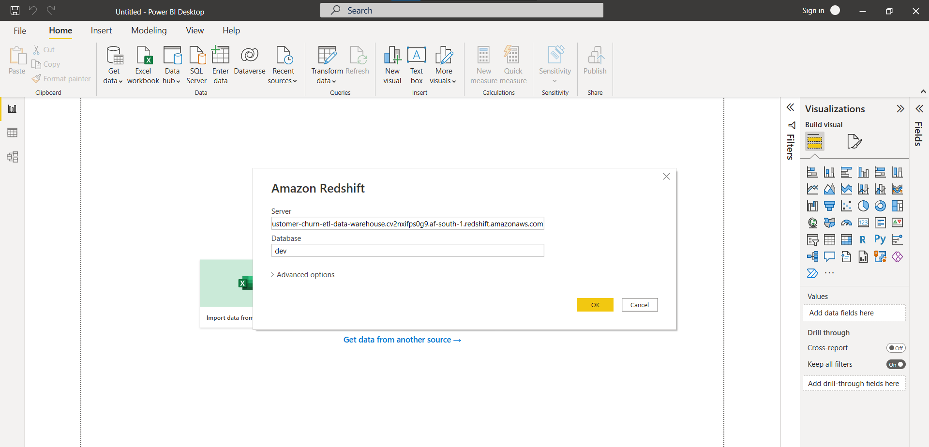The width and height of the screenshot is (929, 447).
Task: Select the Q&A speech bubble visual
Action: pos(829,257)
